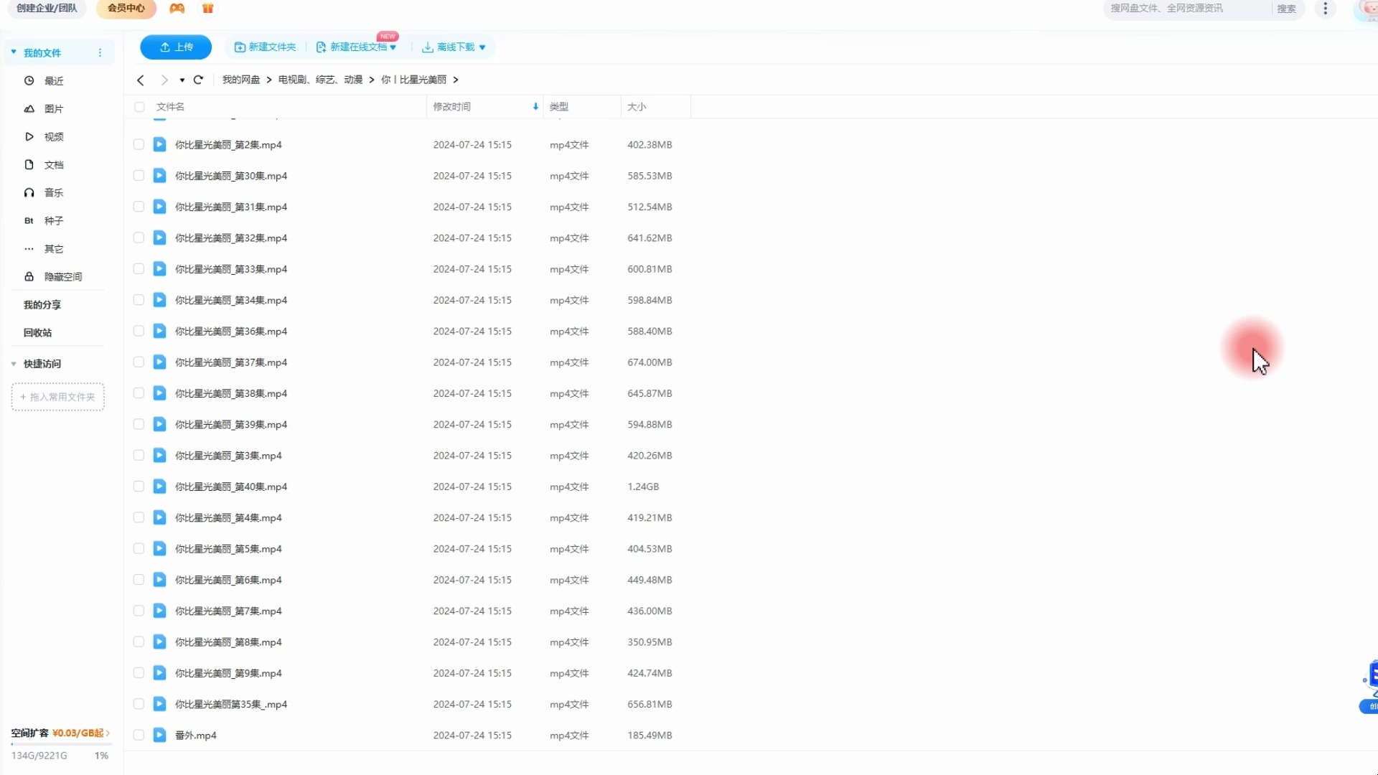Click video file icon of 番外.mp4
1378x775 pixels.
159,736
